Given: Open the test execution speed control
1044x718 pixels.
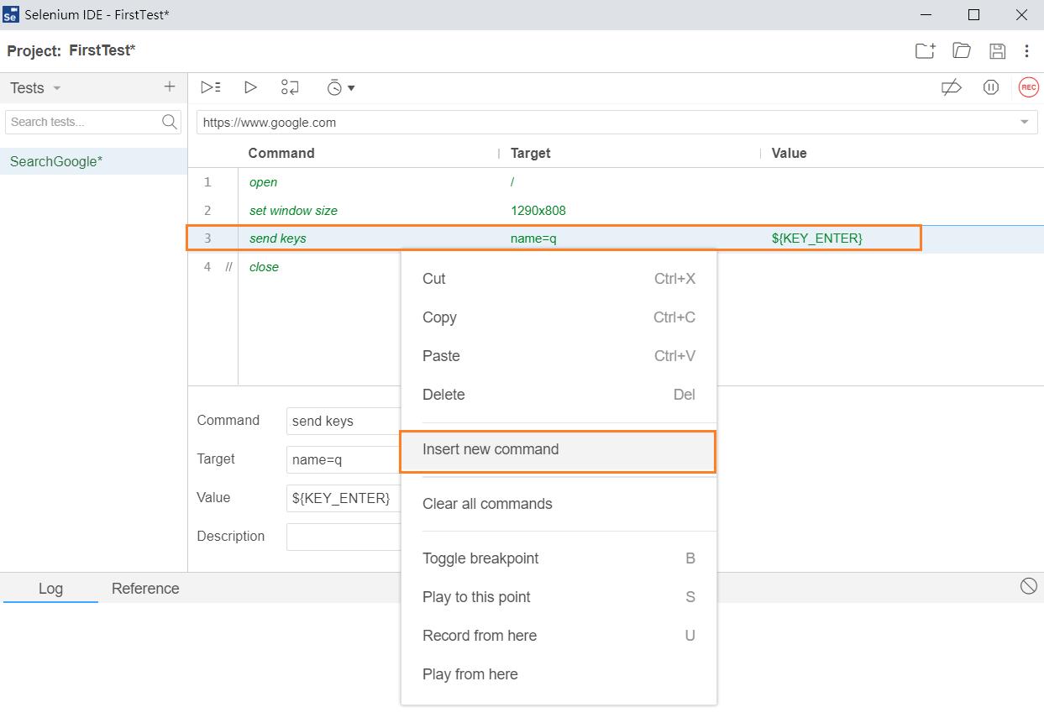Looking at the screenshot, I should [340, 87].
